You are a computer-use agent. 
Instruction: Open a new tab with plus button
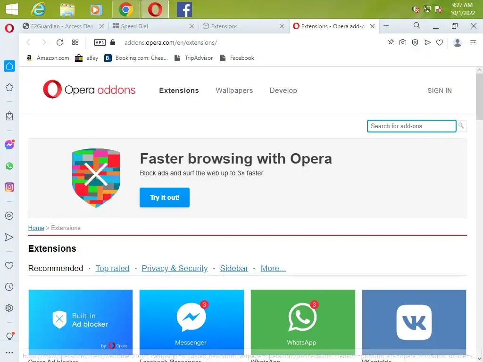[x=386, y=26]
